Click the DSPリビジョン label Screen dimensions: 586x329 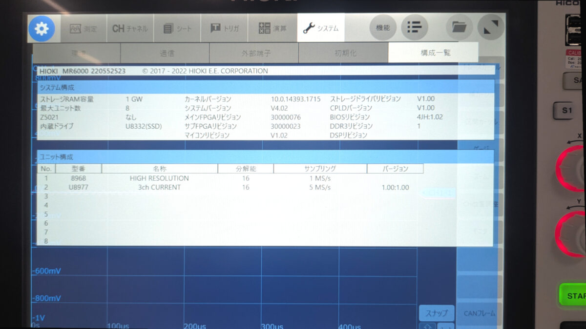click(349, 135)
